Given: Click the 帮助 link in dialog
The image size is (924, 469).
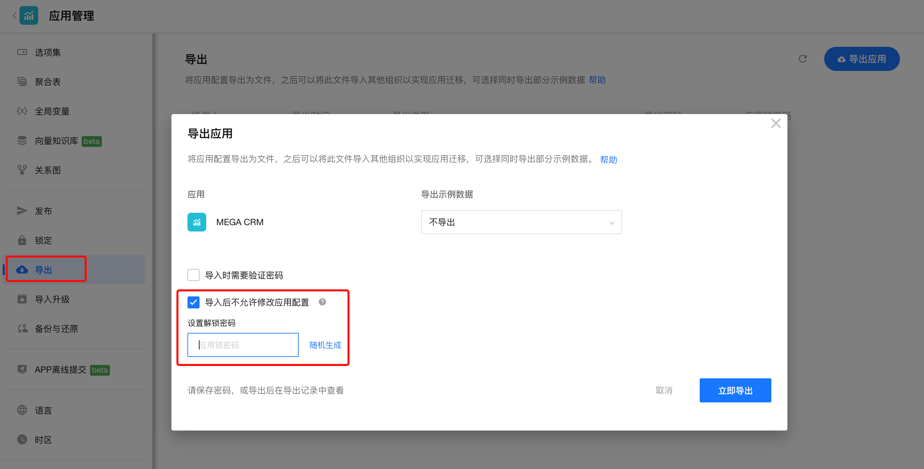Looking at the screenshot, I should tap(608, 160).
